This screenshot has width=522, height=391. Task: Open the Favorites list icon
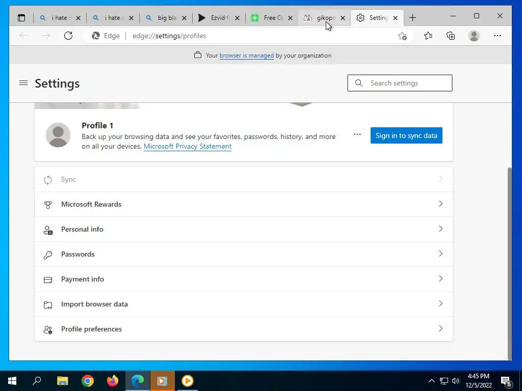pos(428,36)
